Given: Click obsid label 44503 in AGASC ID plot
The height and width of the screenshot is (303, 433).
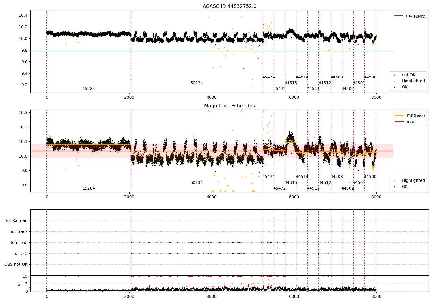Looking at the screenshot, I should tap(337, 77).
